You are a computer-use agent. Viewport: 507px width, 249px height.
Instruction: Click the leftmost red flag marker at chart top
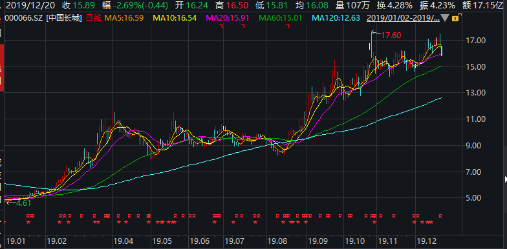(222, 26)
